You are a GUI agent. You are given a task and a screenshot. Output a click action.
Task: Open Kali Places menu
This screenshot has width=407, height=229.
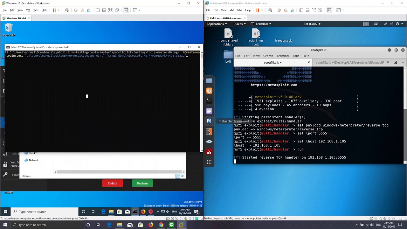pos(240,24)
